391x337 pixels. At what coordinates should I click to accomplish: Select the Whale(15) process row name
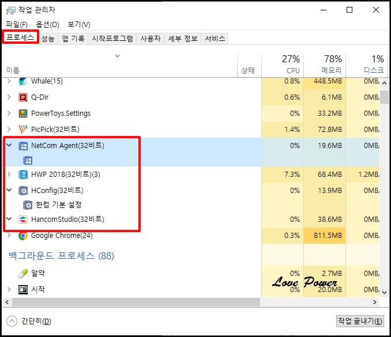pos(47,81)
